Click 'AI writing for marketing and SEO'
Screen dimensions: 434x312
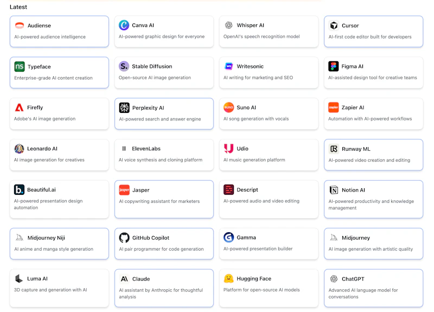point(258,78)
